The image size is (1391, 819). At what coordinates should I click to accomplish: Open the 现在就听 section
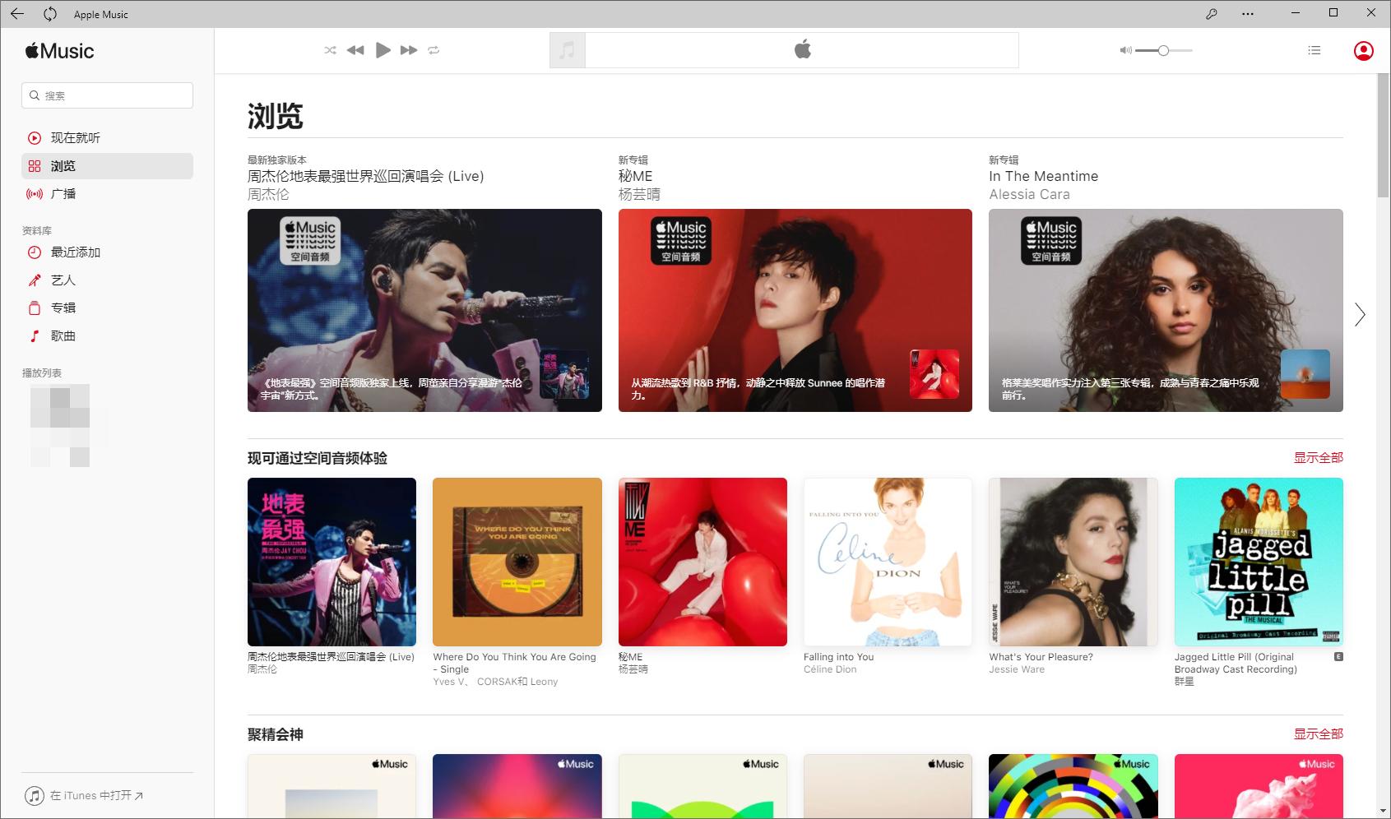pyautogui.click(x=107, y=138)
